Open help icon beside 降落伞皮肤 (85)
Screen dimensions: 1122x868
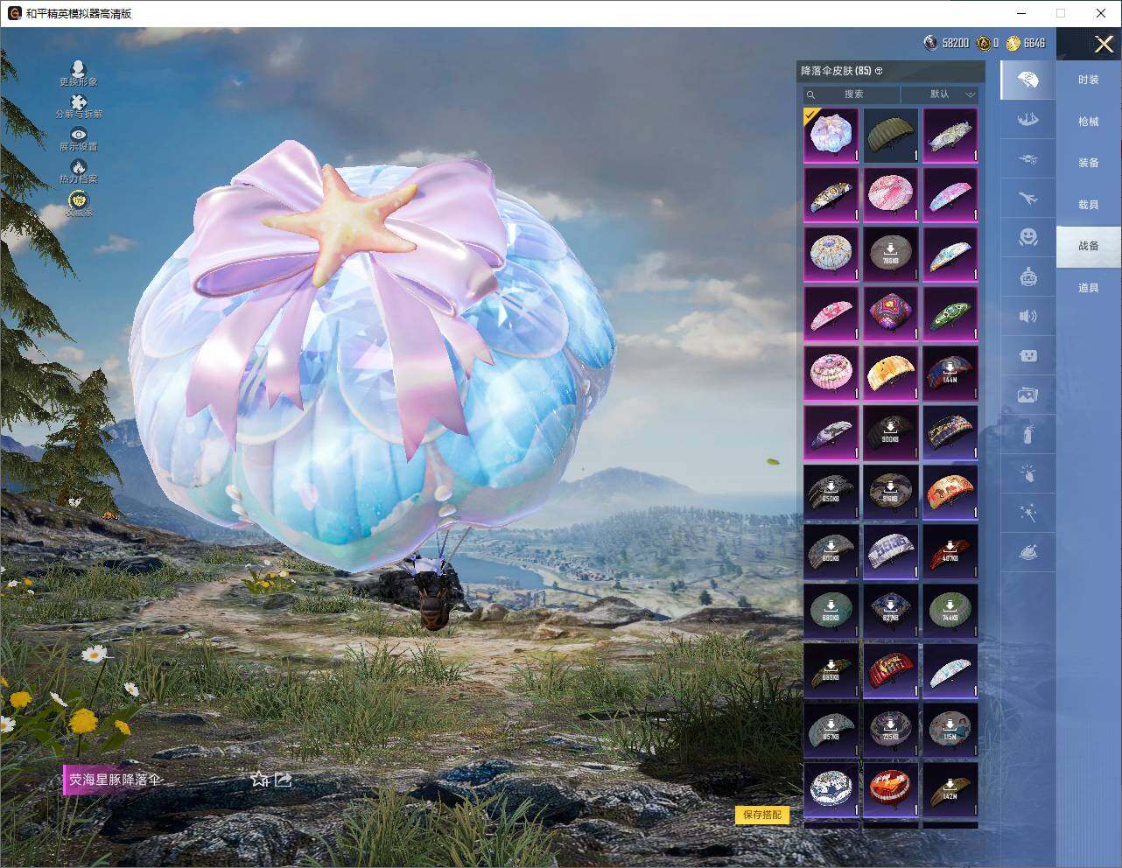click(x=879, y=71)
